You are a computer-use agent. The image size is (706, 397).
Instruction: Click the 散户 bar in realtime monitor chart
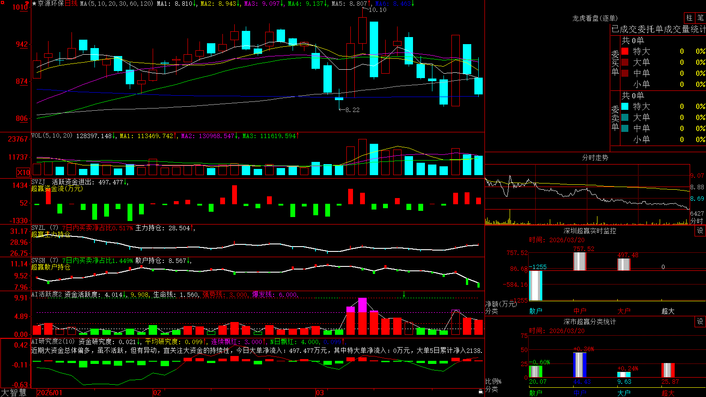tap(536, 285)
